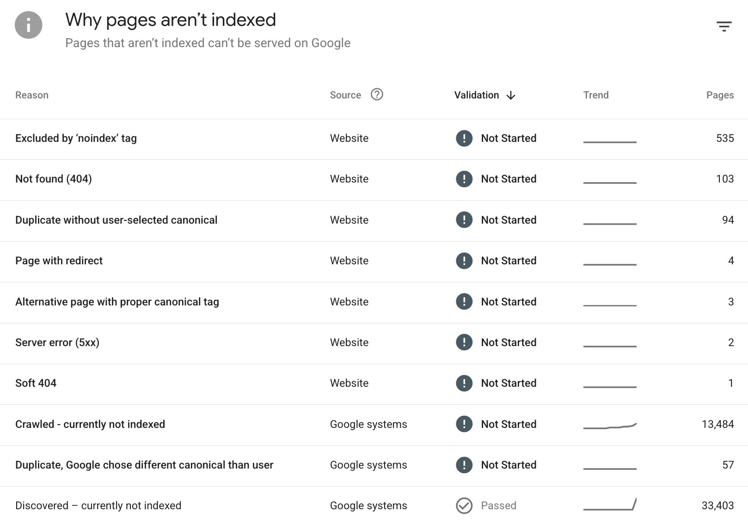
Task: Open Excluded by 'noindex' tag reason
Action: (76, 138)
